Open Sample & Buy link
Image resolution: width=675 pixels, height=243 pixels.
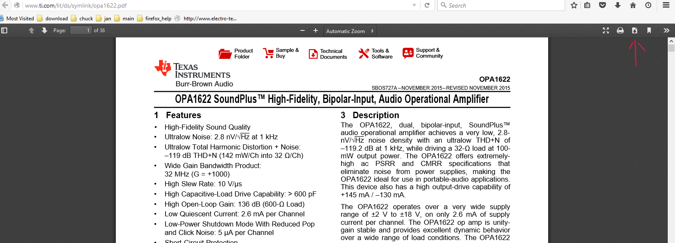point(280,53)
